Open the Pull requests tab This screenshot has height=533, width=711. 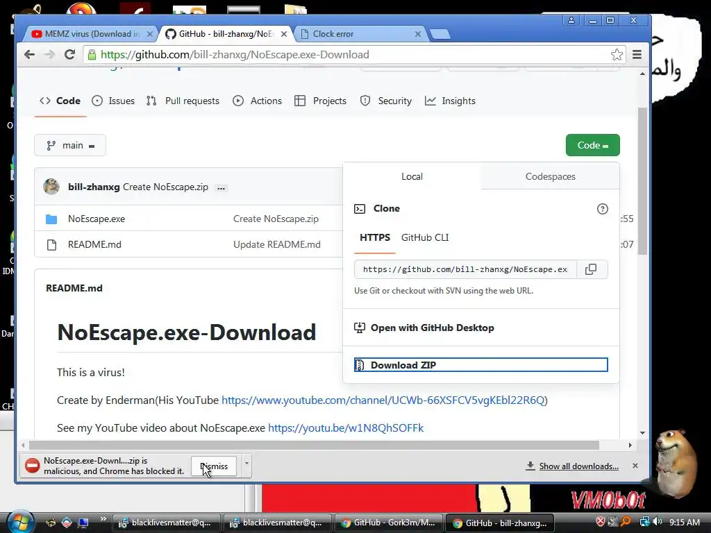[183, 101]
